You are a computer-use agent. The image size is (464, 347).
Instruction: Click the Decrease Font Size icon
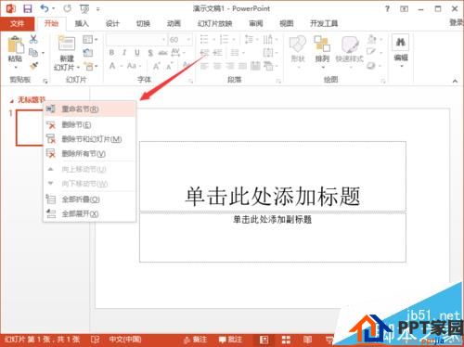click(x=169, y=66)
